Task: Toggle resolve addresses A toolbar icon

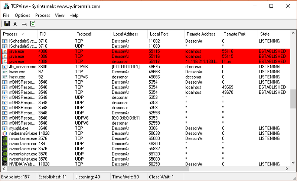Action: click(x=15, y=24)
